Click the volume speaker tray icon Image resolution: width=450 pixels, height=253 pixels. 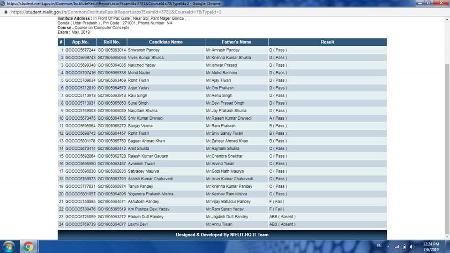412,246
